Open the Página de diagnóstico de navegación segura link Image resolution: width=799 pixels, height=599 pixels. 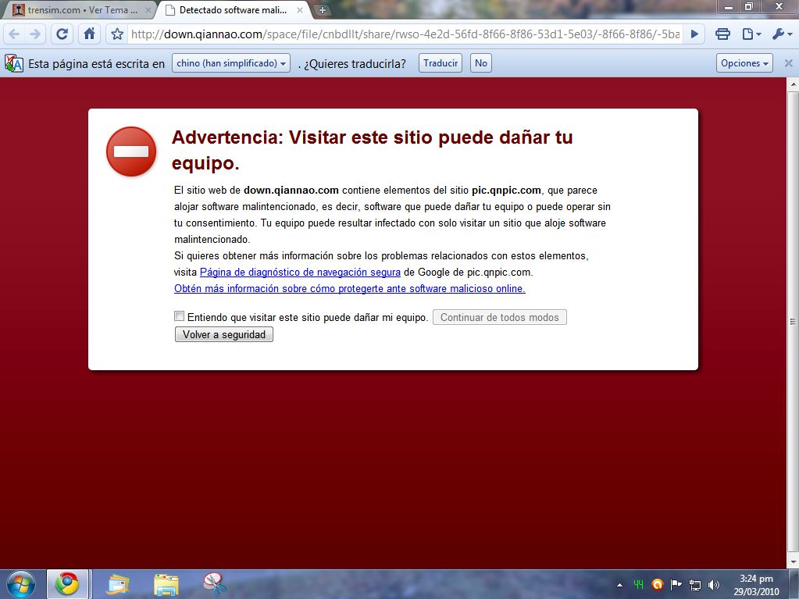click(300, 273)
